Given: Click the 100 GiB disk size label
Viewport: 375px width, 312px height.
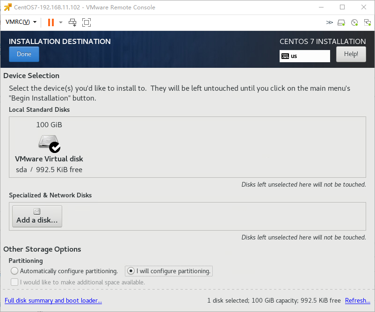Looking at the screenshot, I should coord(49,124).
